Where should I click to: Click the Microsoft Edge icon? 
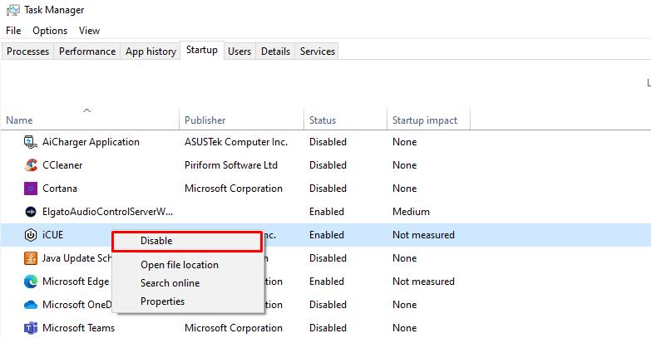(31, 282)
